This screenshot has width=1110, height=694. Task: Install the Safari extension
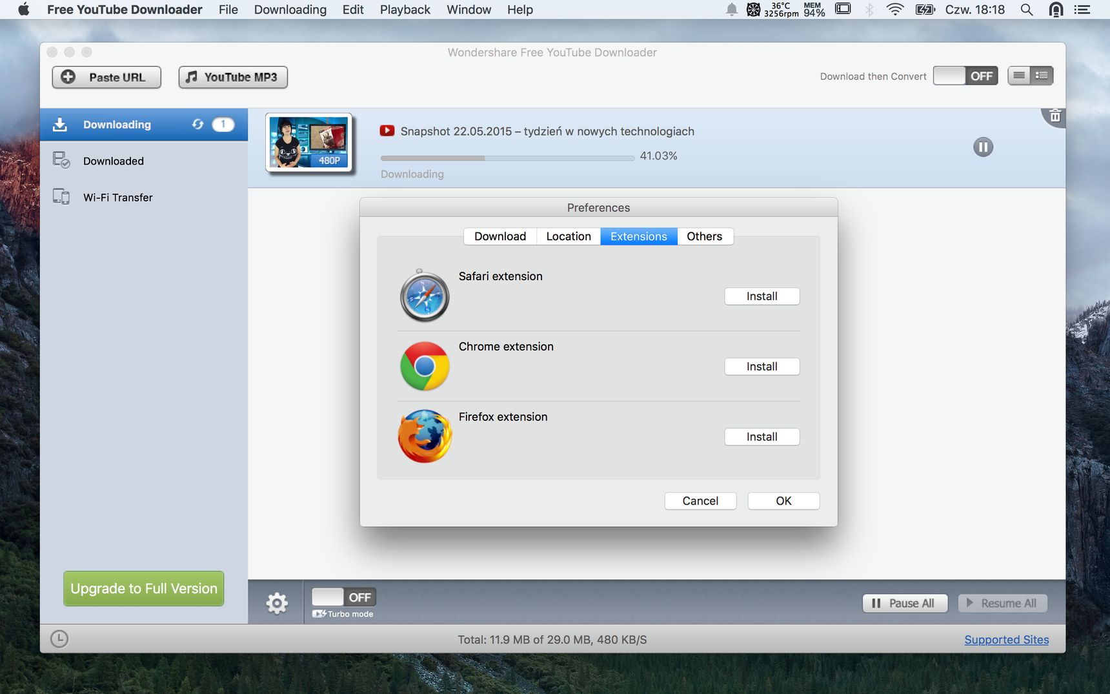762,296
